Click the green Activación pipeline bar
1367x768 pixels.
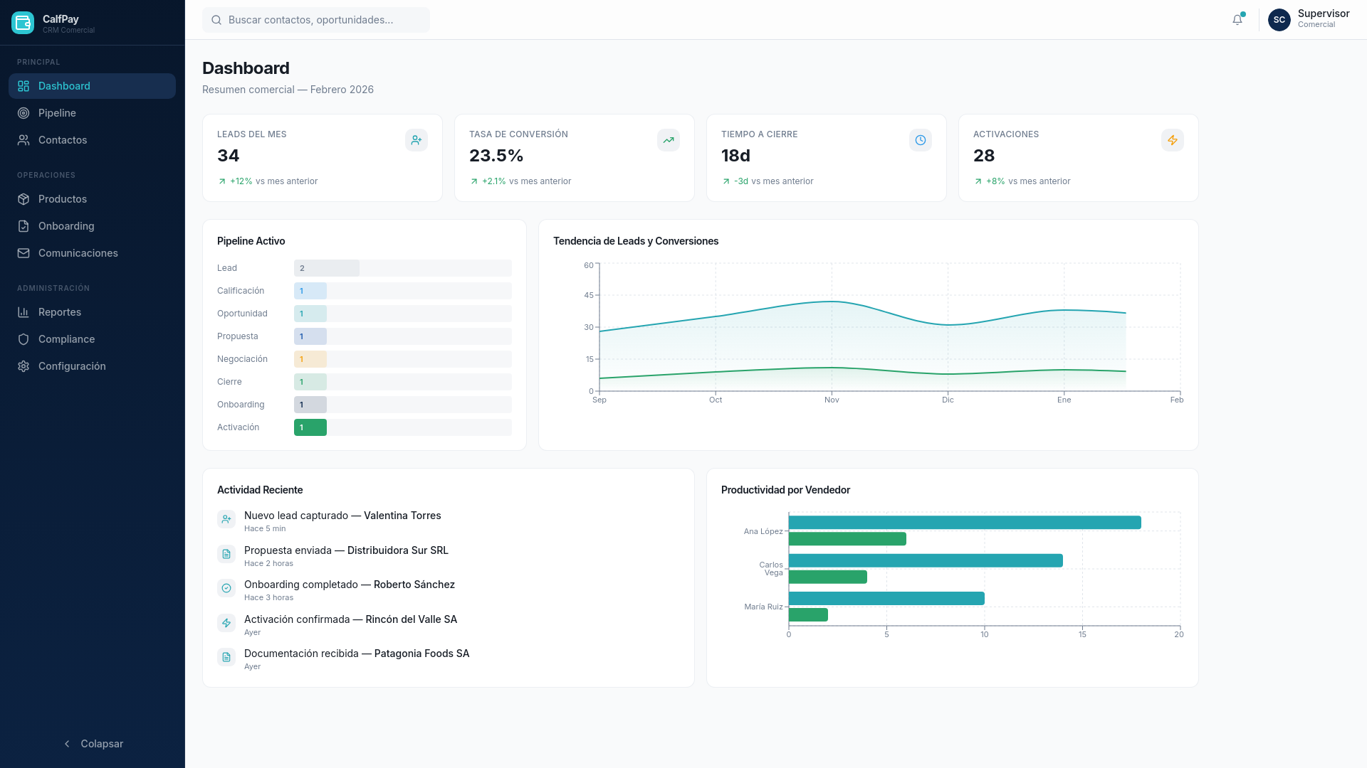point(310,427)
